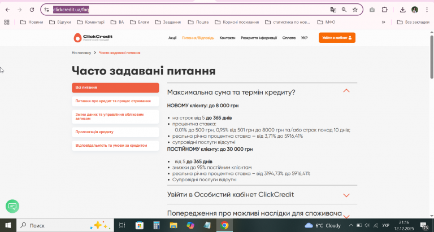Screen dimensions: 434x232
Task: Open Task View on the taskbar
Action: pyautogui.click(x=122, y=225)
